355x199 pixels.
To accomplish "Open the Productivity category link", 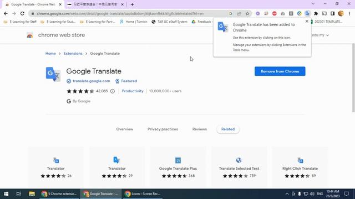I will click(x=133, y=91).
